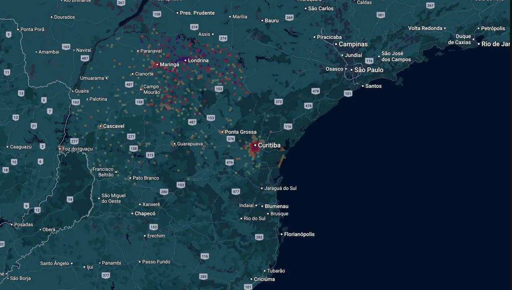Click the São Carlos label
512x290 pixels.
pos(321,8)
